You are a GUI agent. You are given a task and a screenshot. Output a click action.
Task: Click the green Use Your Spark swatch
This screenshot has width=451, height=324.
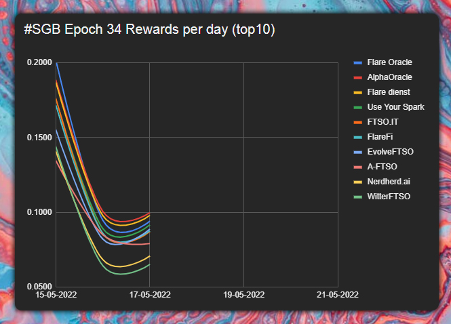pos(358,108)
